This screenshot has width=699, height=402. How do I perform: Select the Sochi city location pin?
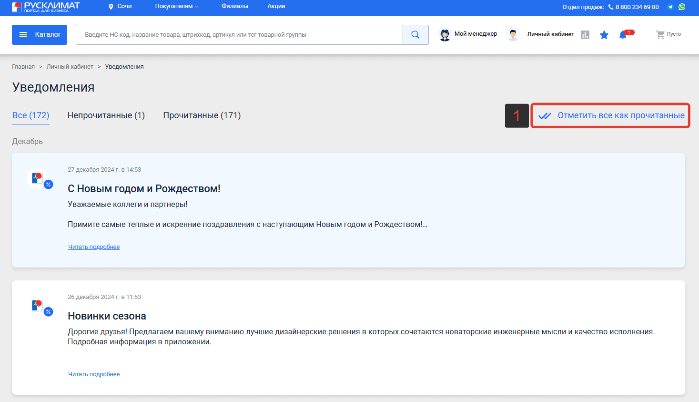point(111,7)
